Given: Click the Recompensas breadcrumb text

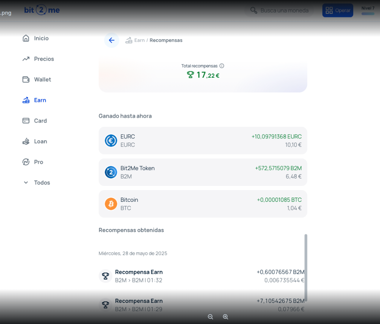Looking at the screenshot, I should (x=166, y=40).
